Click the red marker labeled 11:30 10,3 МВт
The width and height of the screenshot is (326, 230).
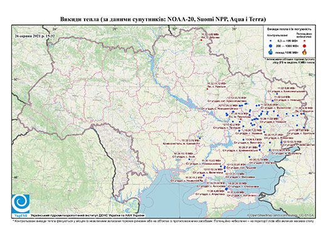tap(241, 119)
